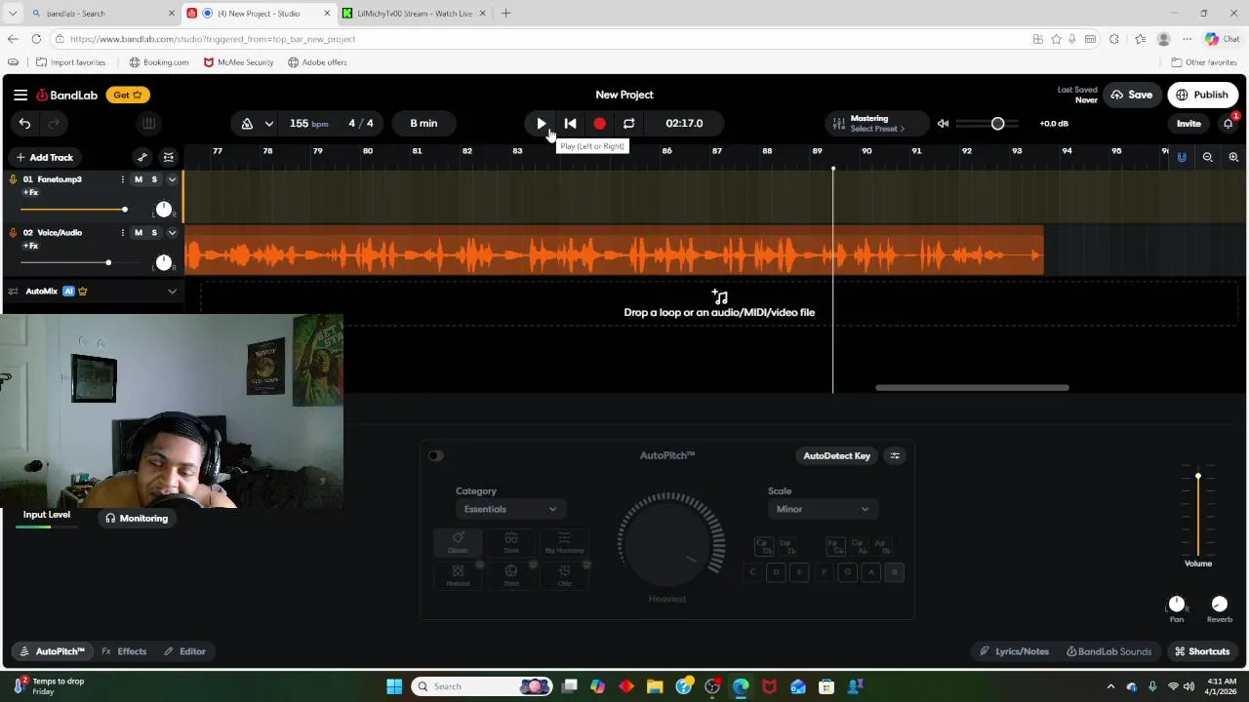Click the Add Track button
This screenshot has height=702, width=1249.
pos(45,157)
